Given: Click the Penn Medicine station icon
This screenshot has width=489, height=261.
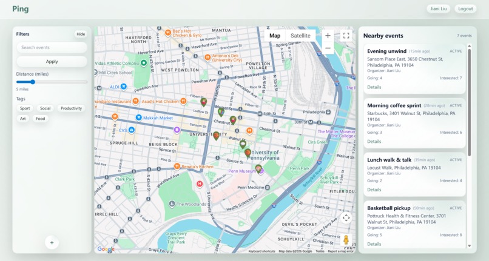Looking at the screenshot, I should point(268,188).
